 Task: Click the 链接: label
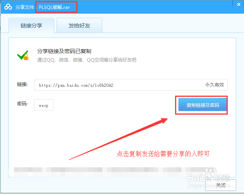tap(22, 84)
